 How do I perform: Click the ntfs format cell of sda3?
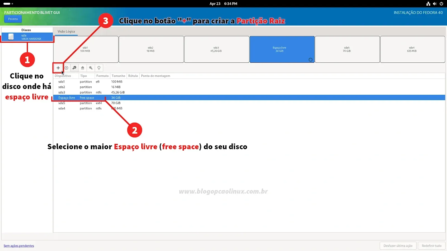coord(99,92)
